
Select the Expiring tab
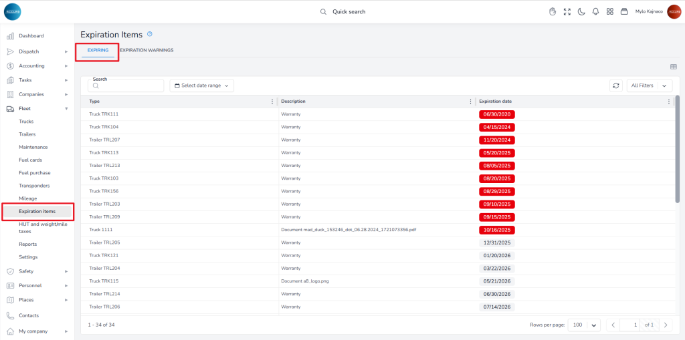(98, 50)
